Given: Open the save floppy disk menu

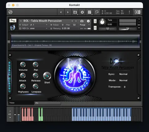Looking at the screenshot, I should (75, 12).
